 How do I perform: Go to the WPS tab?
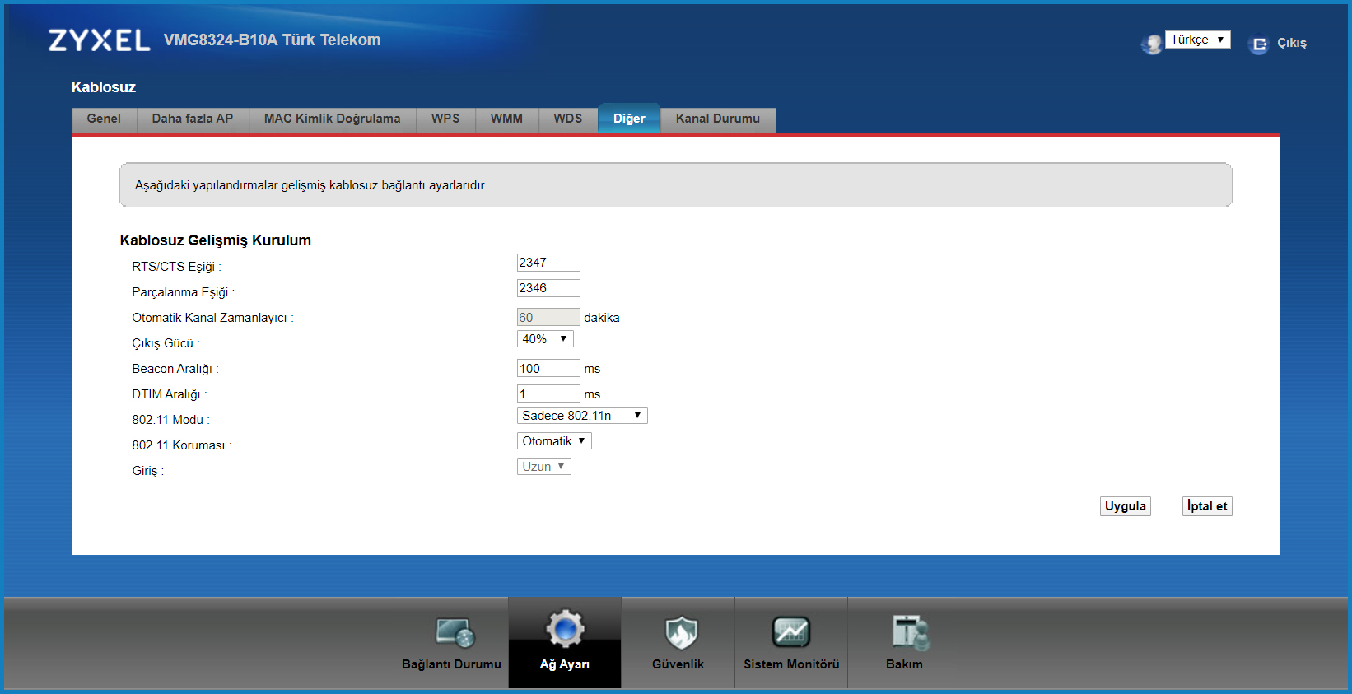point(445,119)
